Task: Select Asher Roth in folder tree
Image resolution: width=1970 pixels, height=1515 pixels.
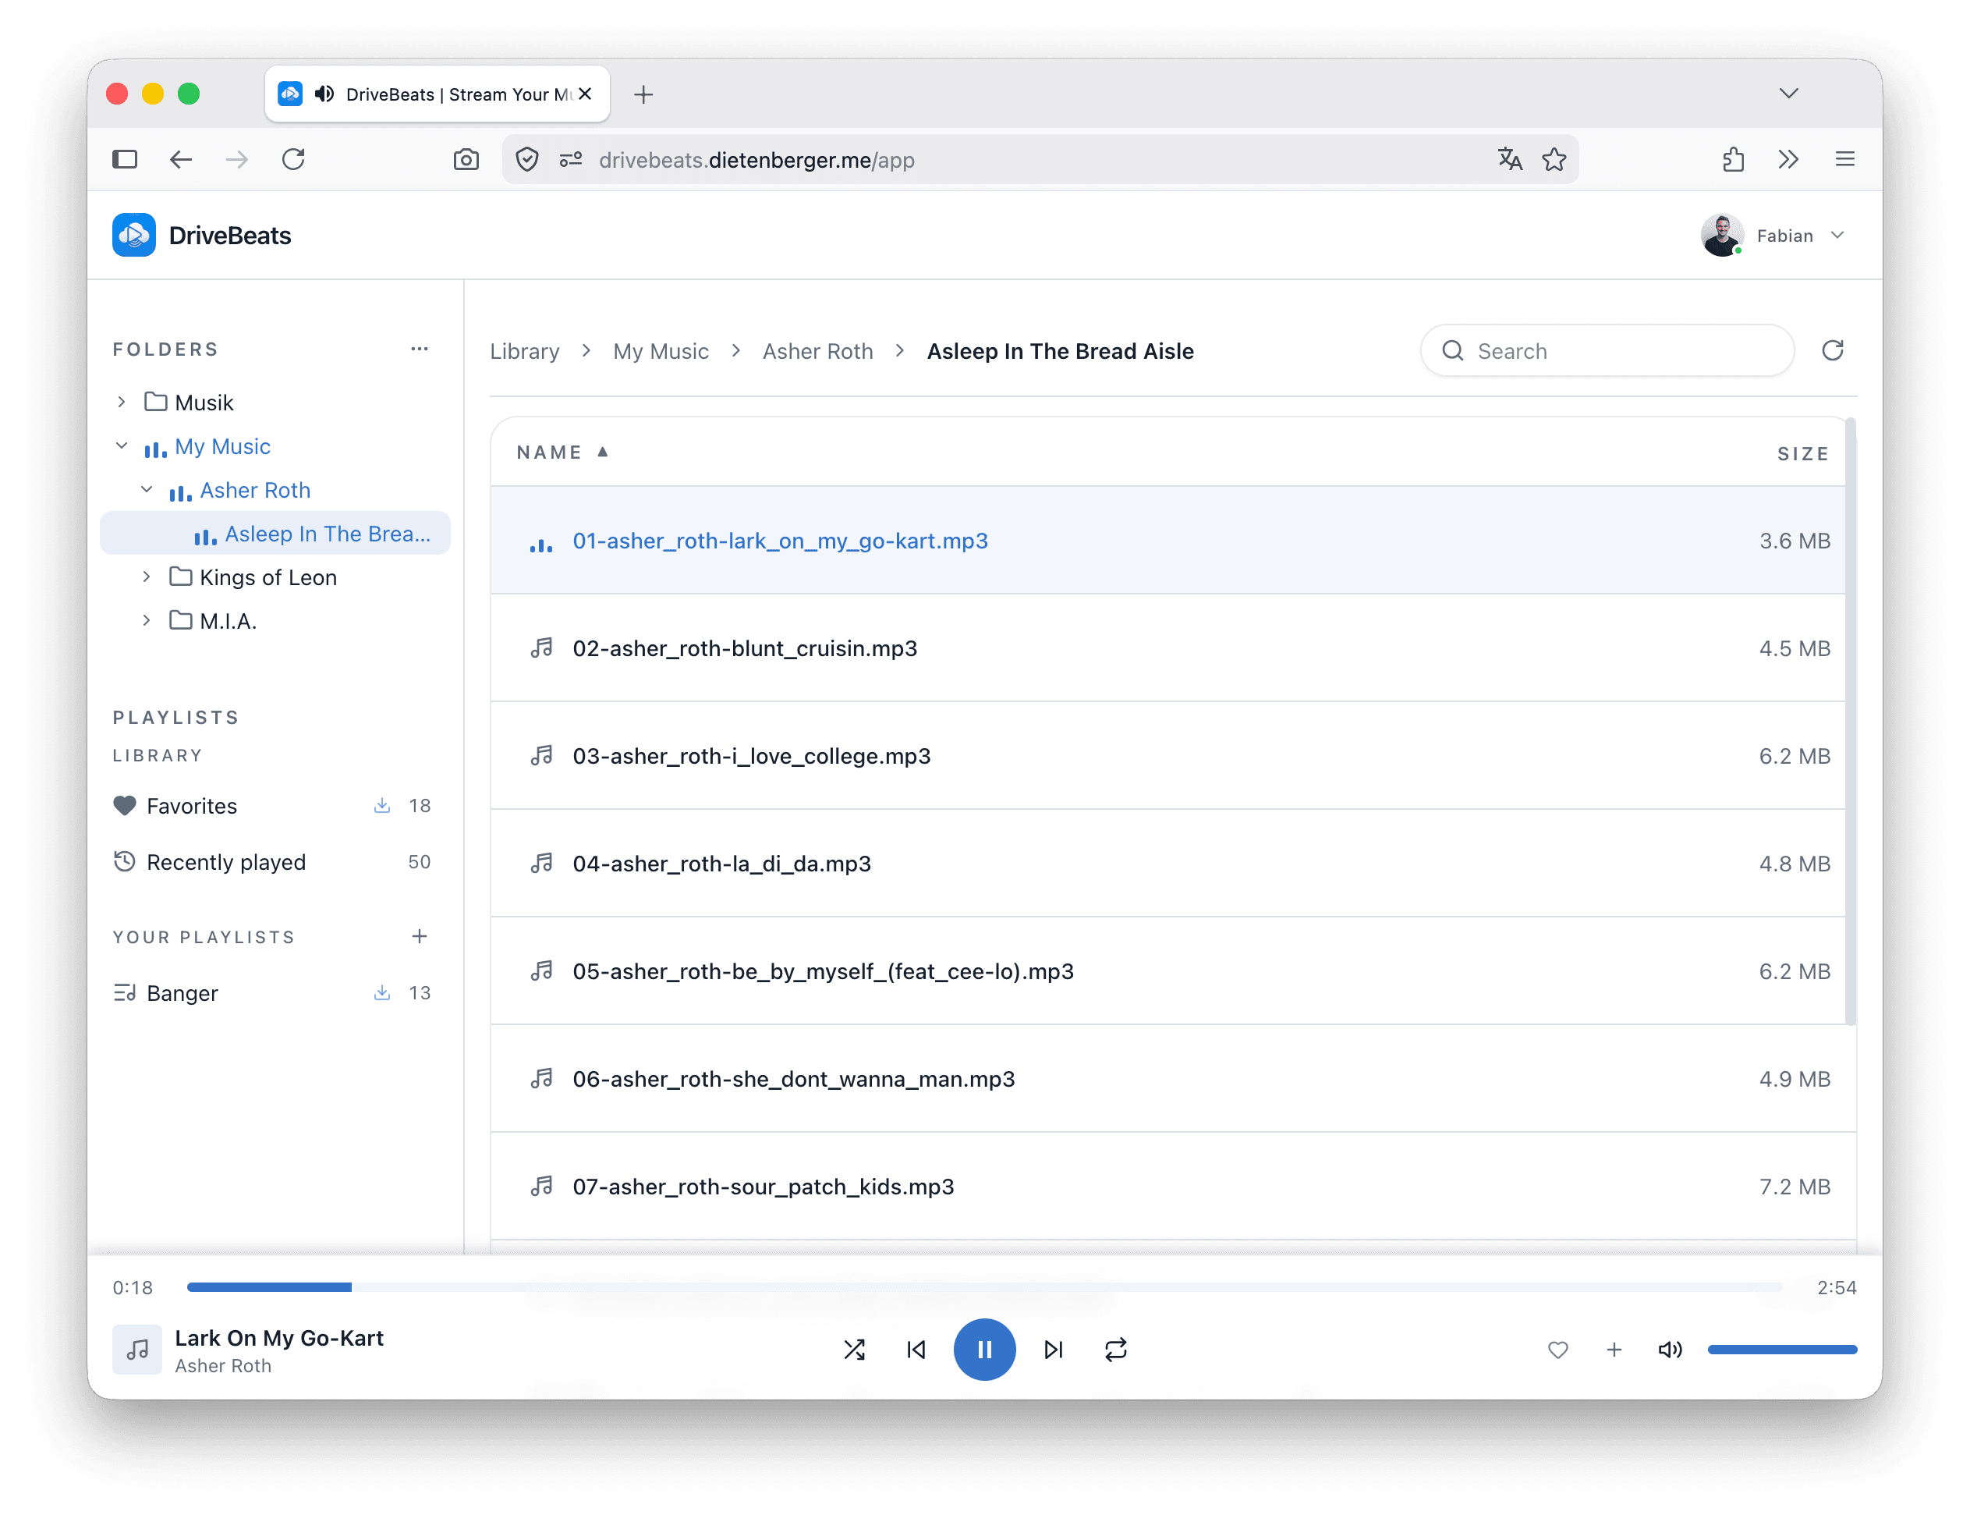Action: [x=255, y=490]
